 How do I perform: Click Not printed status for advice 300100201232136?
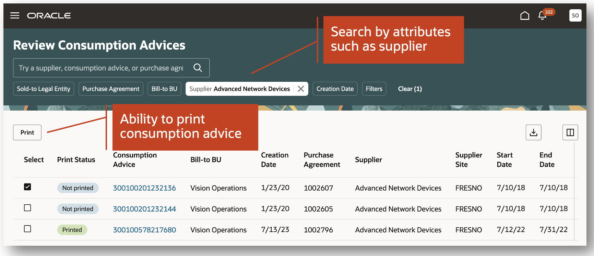pos(78,188)
